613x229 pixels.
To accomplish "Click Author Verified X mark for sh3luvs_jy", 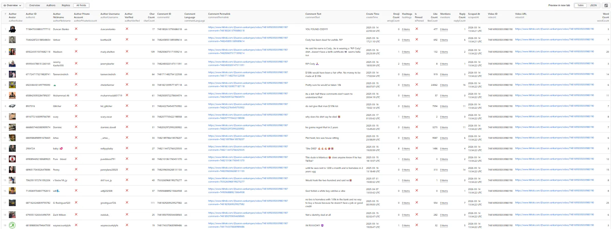I will (127, 180).
